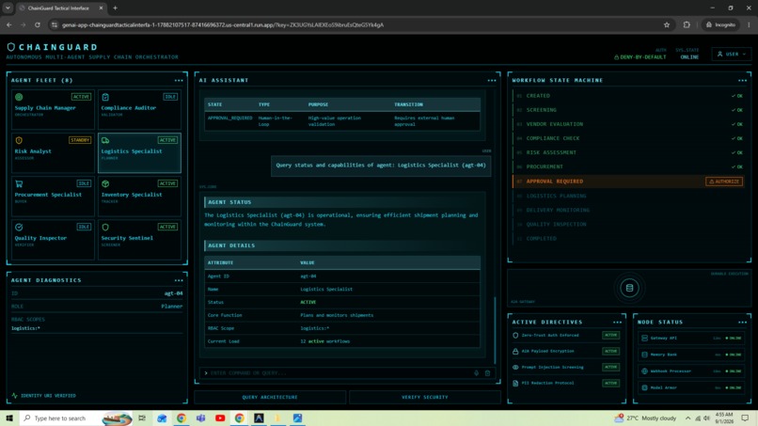Click the Zero-Trust Auth Enforced shield icon

point(515,335)
